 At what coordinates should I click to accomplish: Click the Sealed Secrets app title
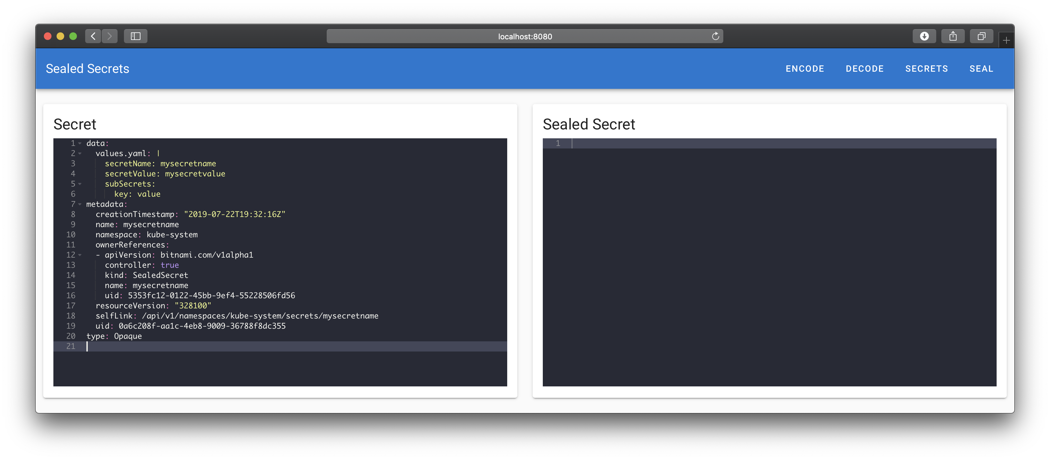coord(87,69)
